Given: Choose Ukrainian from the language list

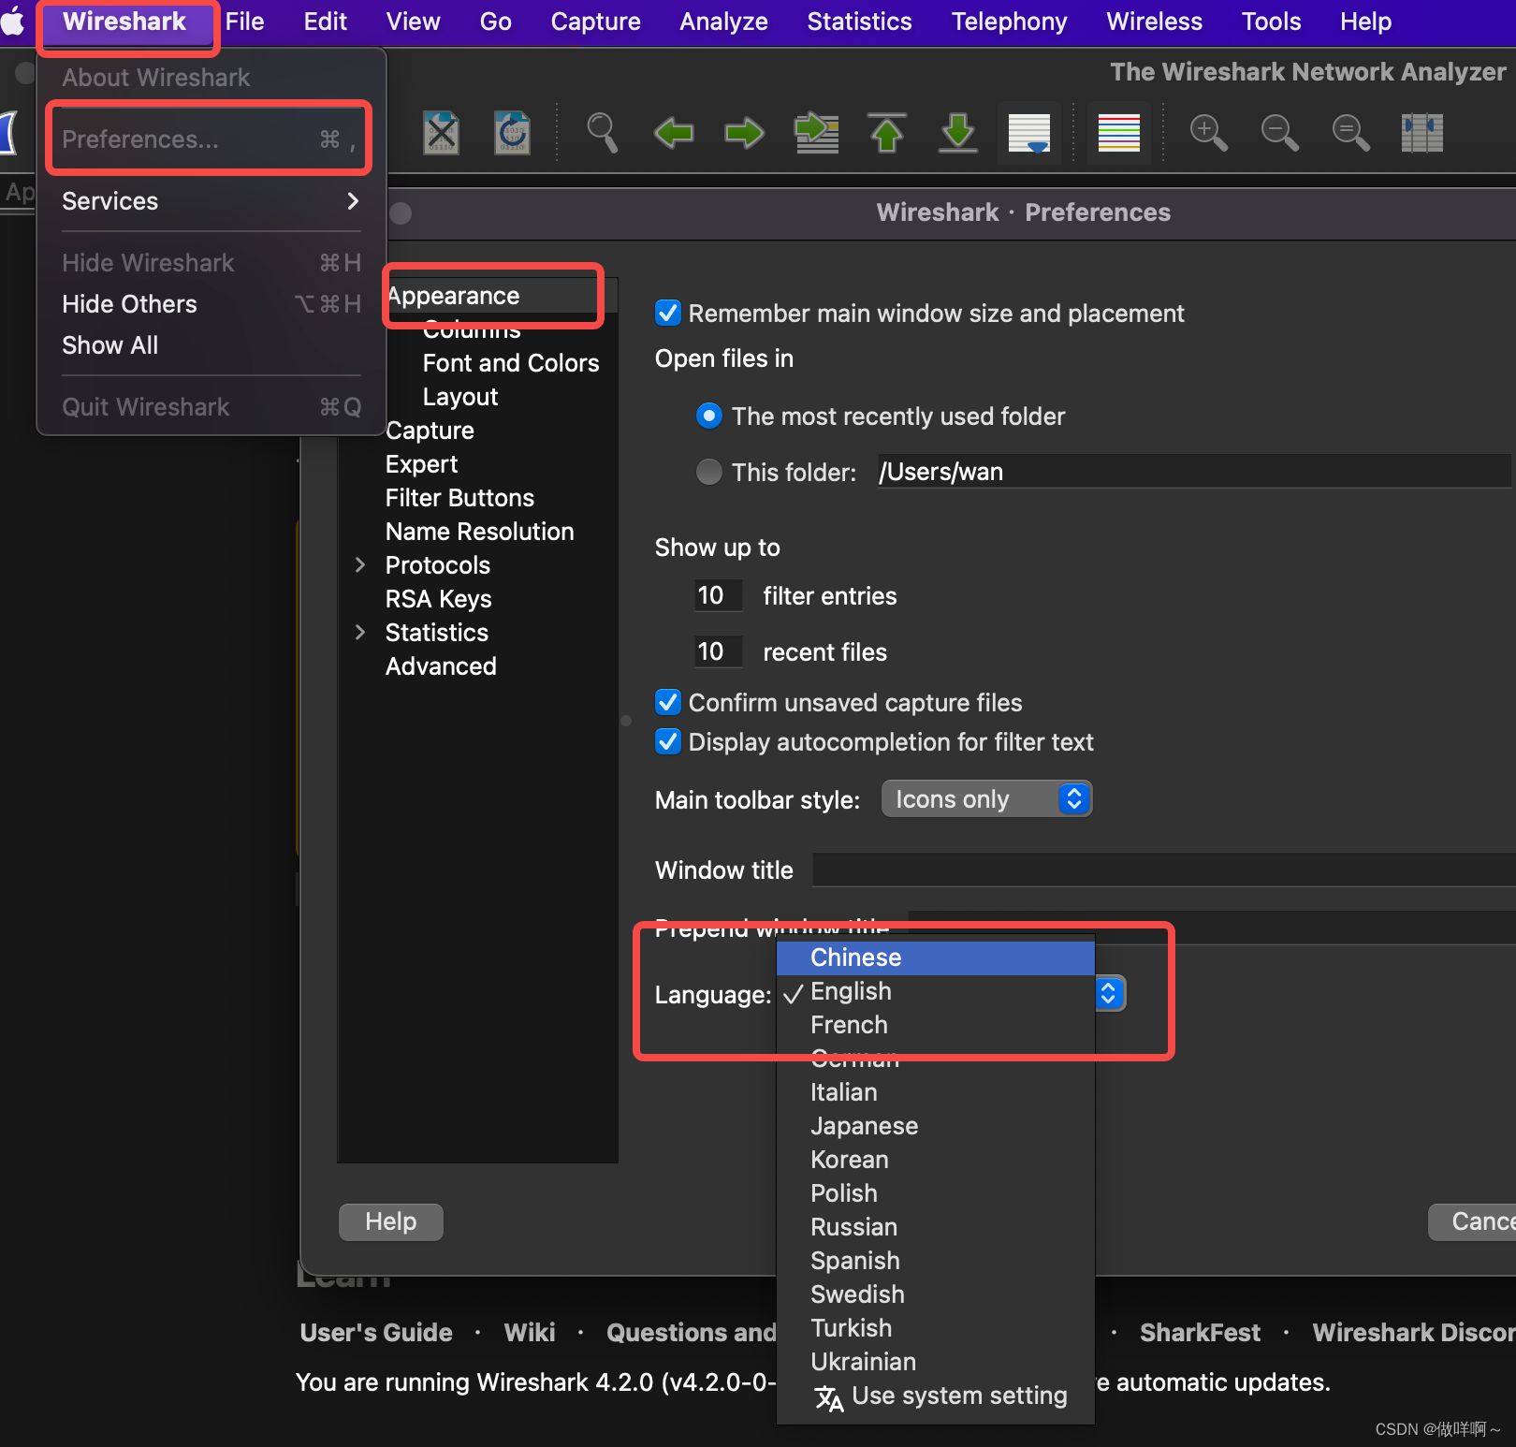Looking at the screenshot, I should 936,1362.
